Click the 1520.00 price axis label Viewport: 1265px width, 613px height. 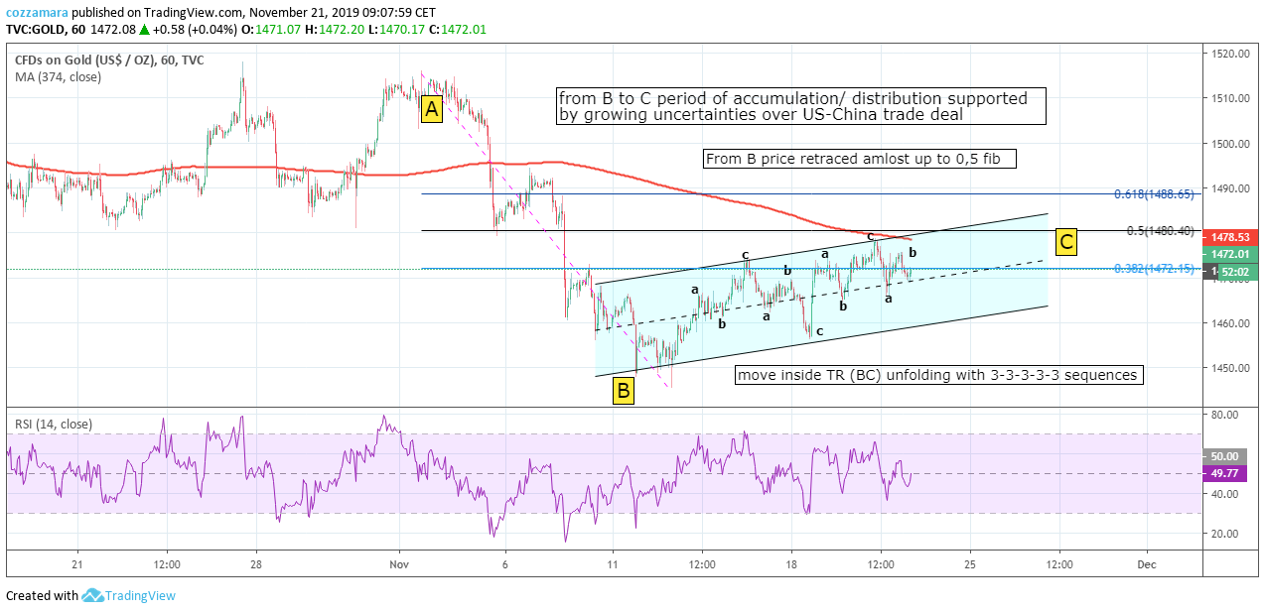[x=1229, y=54]
